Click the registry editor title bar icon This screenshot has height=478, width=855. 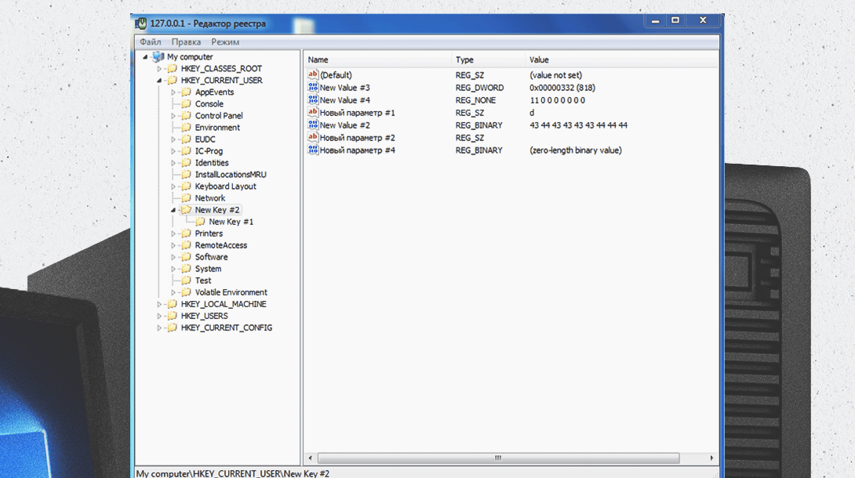tap(141, 24)
